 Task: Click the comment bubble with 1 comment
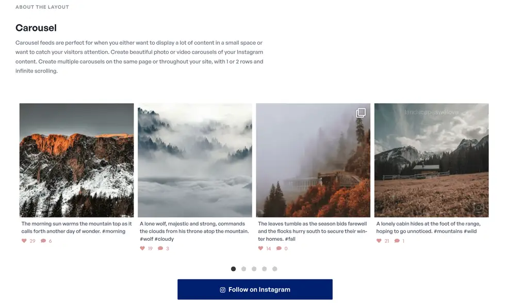[397, 241]
